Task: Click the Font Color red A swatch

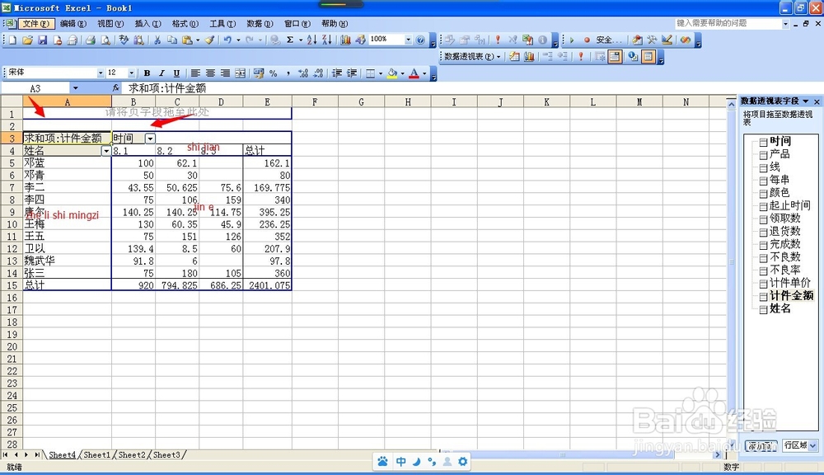Action: pos(414,73)
